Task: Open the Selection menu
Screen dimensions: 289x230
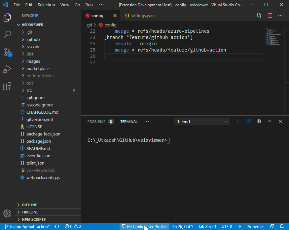Action: 46,5
